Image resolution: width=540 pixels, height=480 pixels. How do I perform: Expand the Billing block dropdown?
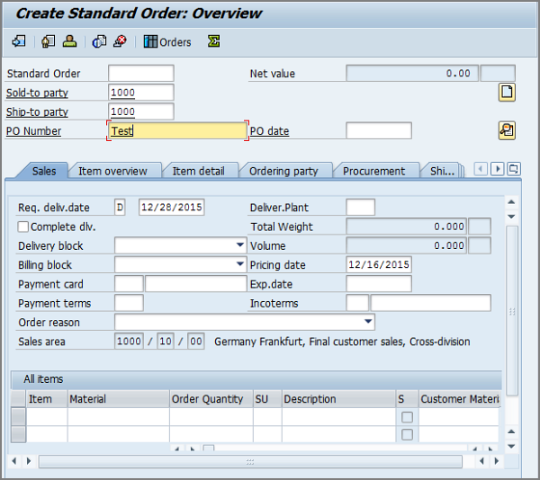point(240,264)
